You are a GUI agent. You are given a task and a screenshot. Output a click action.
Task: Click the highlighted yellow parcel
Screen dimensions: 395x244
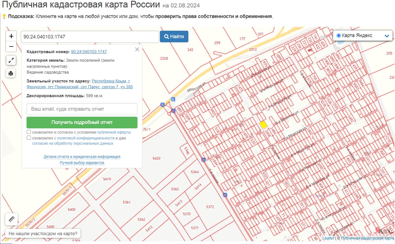coord(263,125)
